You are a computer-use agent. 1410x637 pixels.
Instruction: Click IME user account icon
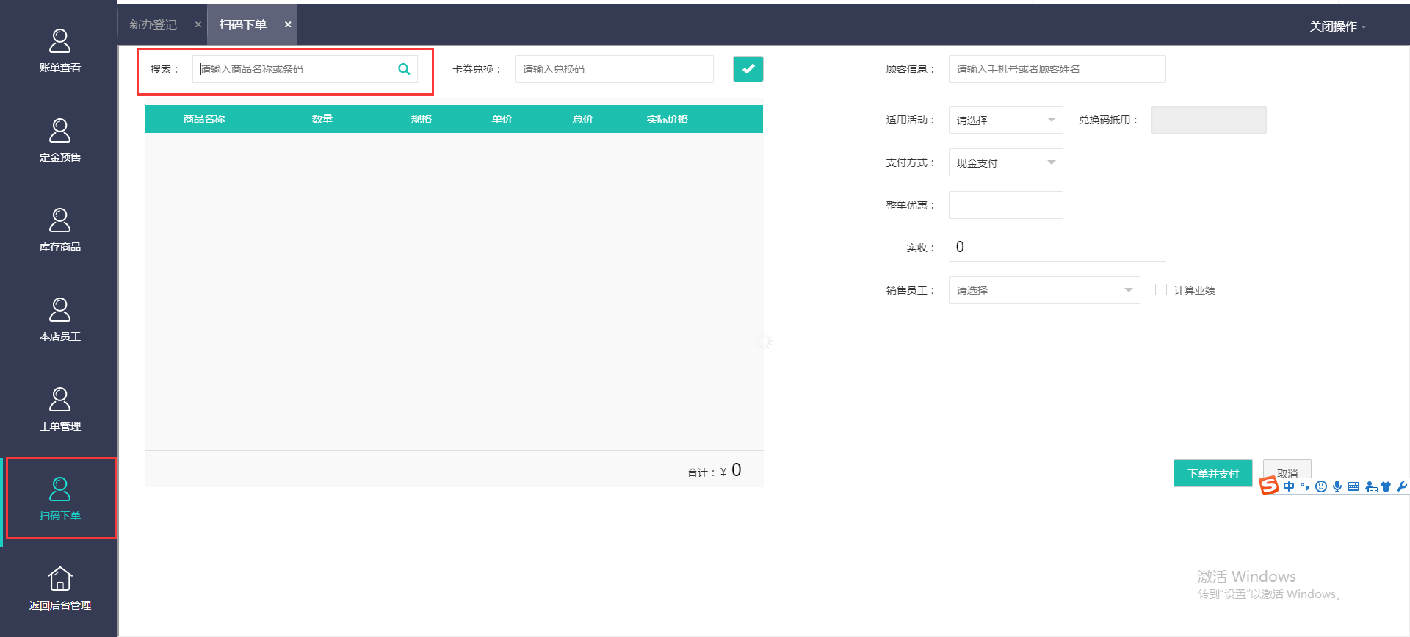(x=1370, y=486)
